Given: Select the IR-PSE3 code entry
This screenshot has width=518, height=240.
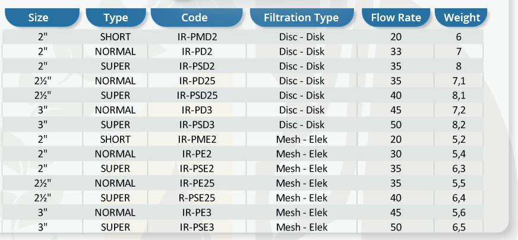Looking at the screenshot, I should (197, 228).
